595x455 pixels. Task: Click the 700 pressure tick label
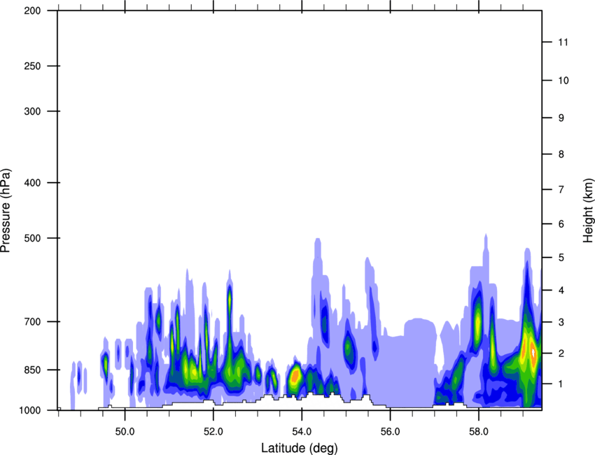click(x=32, y=321)
